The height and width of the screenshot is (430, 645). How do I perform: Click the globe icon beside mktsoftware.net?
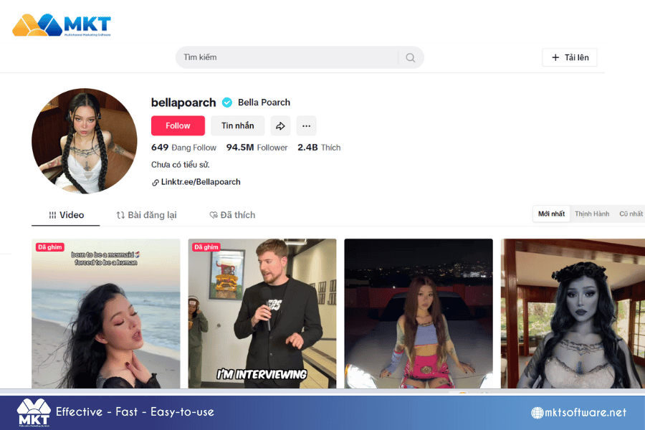click(x=537, y=413)
